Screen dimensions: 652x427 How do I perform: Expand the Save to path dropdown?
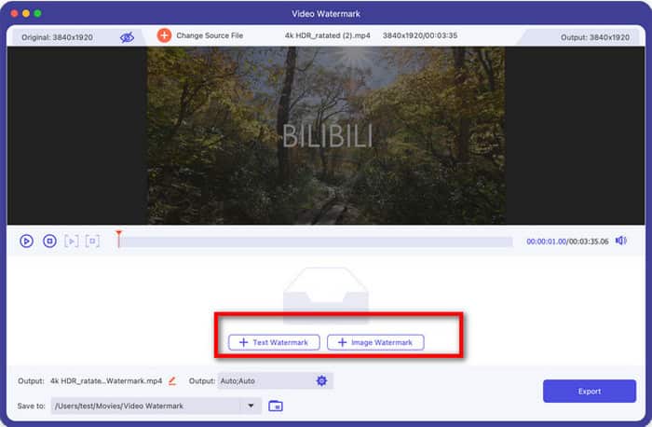[251, 406]
